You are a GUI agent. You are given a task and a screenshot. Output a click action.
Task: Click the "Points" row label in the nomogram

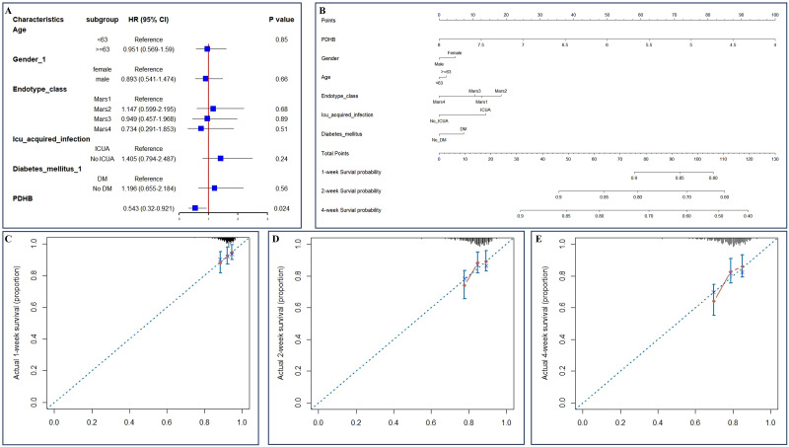click(x=328, y=20)
